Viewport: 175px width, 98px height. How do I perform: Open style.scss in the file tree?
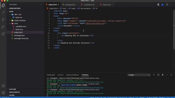[x=25, y=29]
